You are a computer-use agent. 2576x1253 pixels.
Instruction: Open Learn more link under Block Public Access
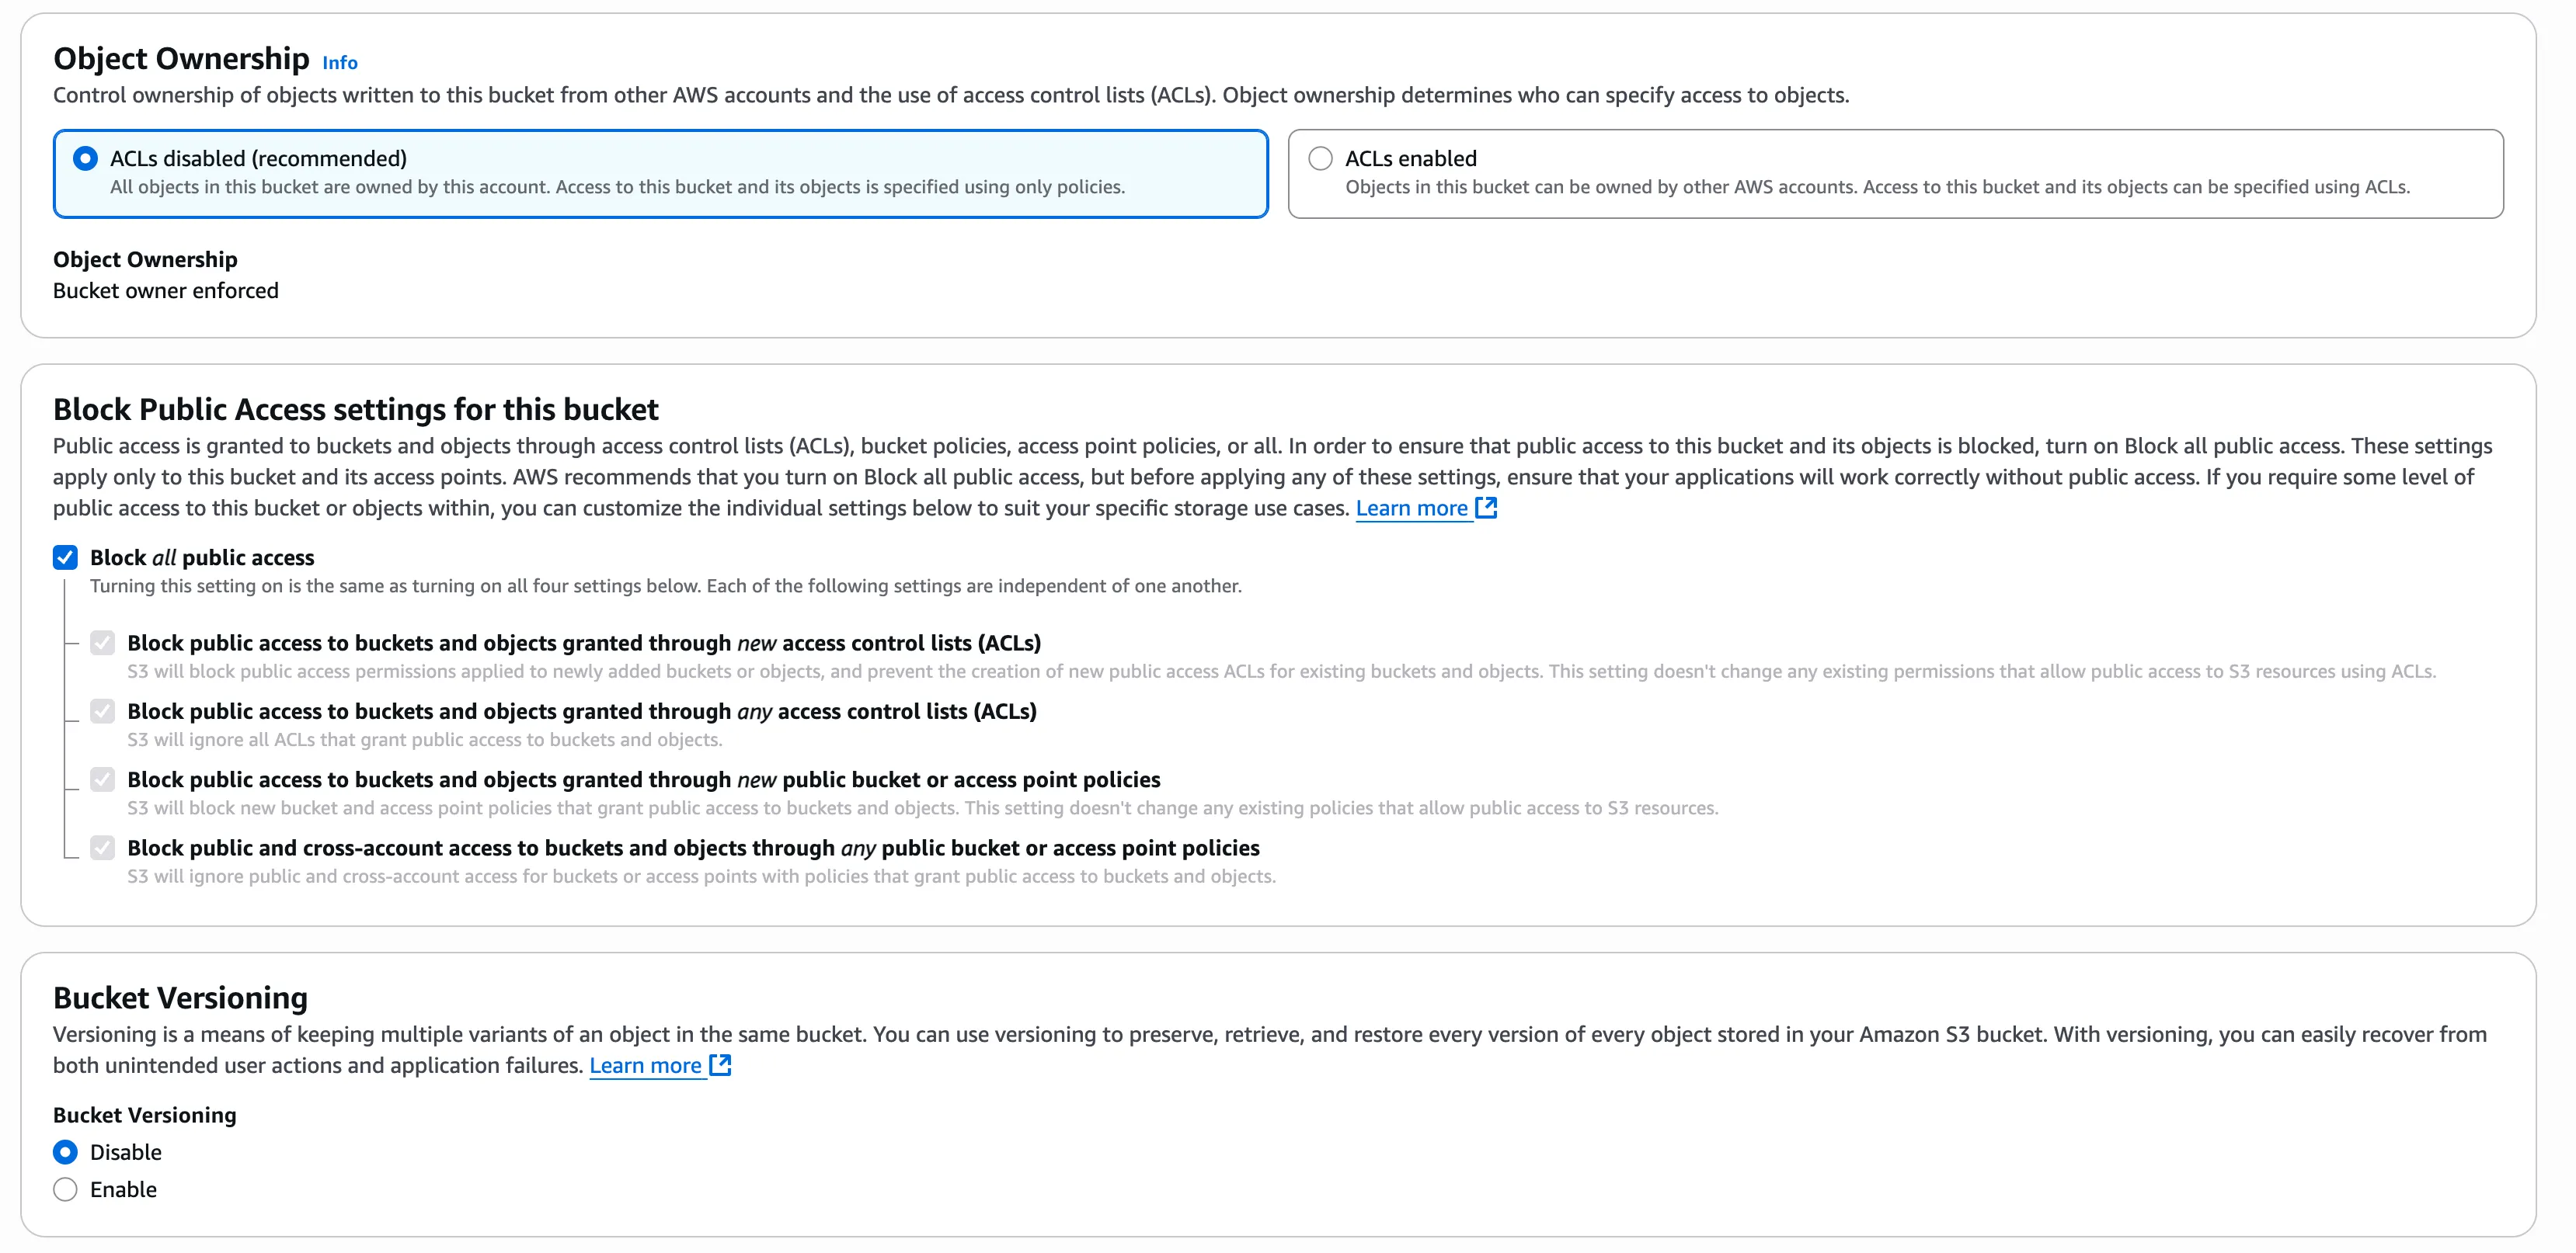[x=1411, y=508]
